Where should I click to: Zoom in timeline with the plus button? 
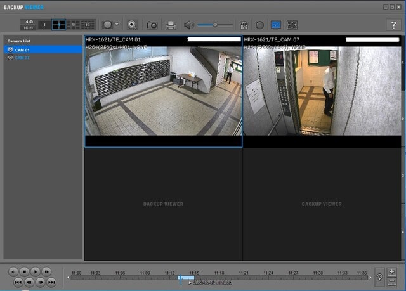(391, 271)
